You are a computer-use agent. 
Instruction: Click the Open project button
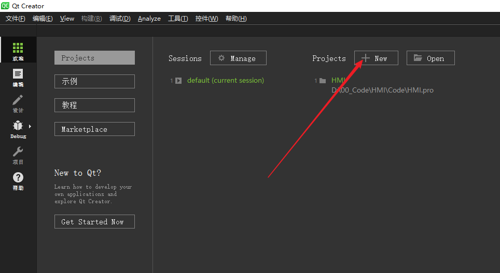pyautogui.click(x=430, y=58)
